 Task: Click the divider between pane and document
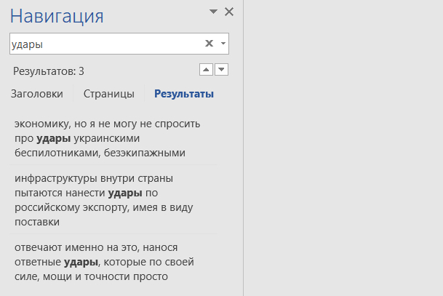point(242,145)
